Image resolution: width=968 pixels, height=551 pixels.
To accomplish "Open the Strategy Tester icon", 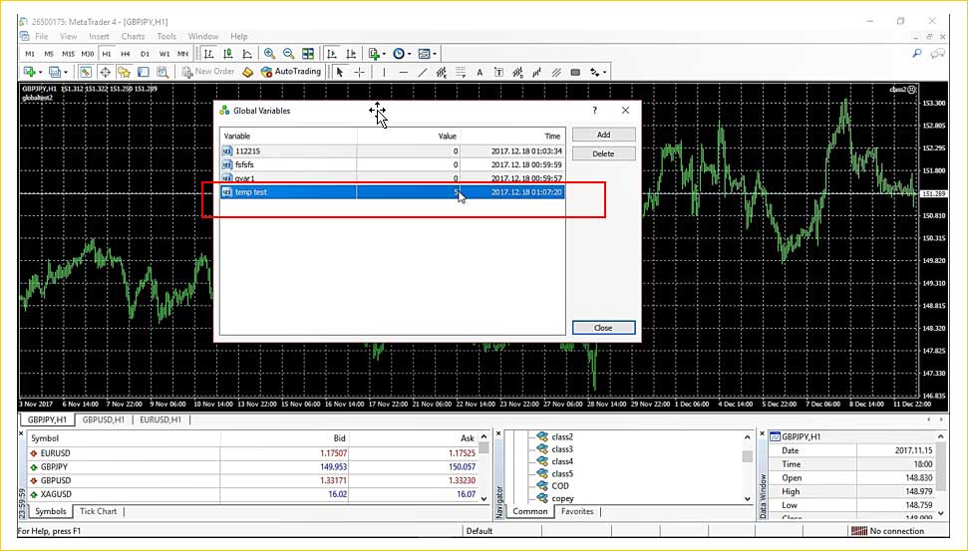I will 162,72.
